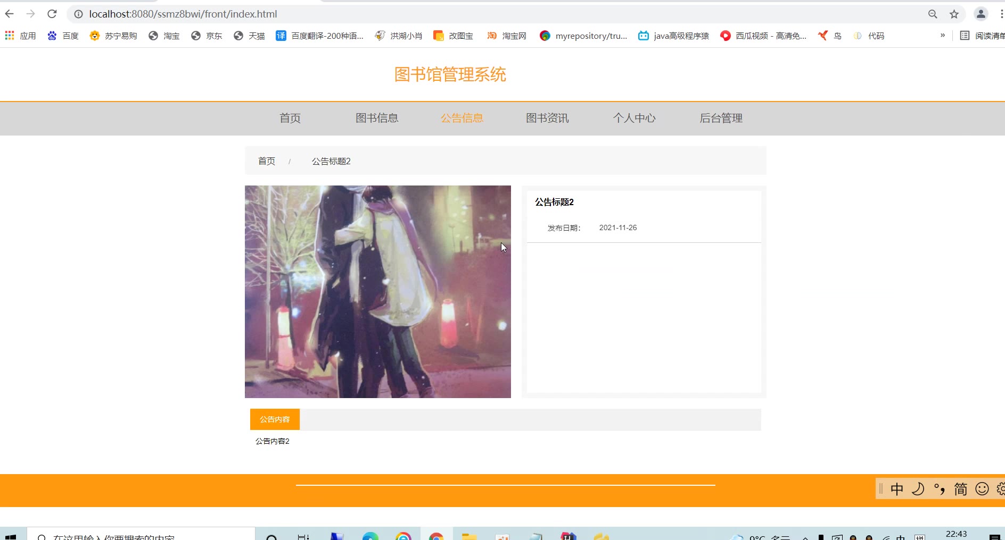Open the 应用 apps shortcut
1005x540 pixels.
pyautogui.click(x=20, y=36)
